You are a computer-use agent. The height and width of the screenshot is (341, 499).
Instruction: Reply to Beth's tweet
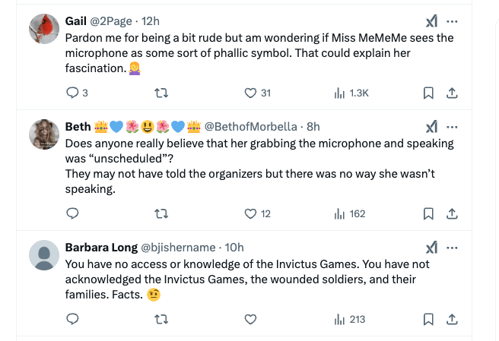[73, 214]
